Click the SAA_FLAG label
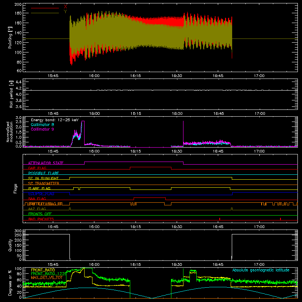This screenshot has width=302, height=302. [37, 199]
